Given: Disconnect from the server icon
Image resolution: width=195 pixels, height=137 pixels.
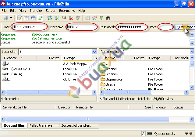Looking at the screenshot, I should 71,18.
